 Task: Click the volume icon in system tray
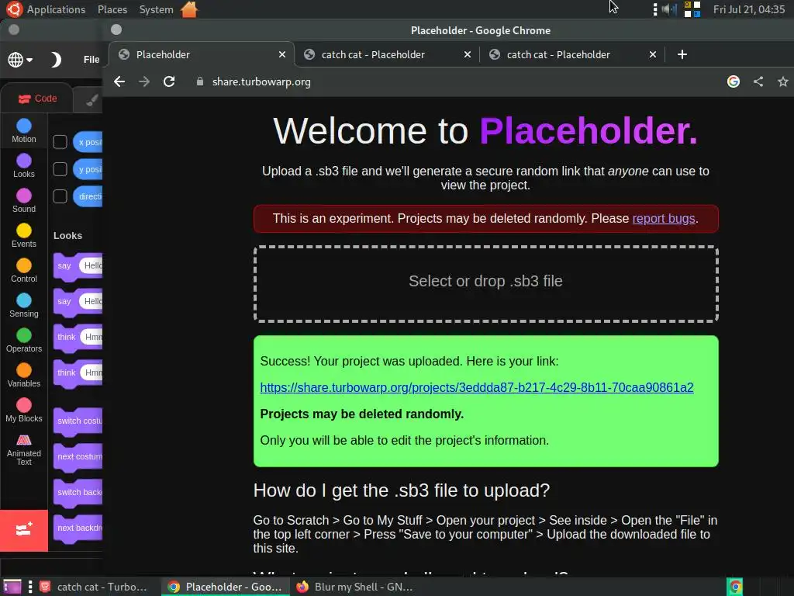click(x=669, y=9)
